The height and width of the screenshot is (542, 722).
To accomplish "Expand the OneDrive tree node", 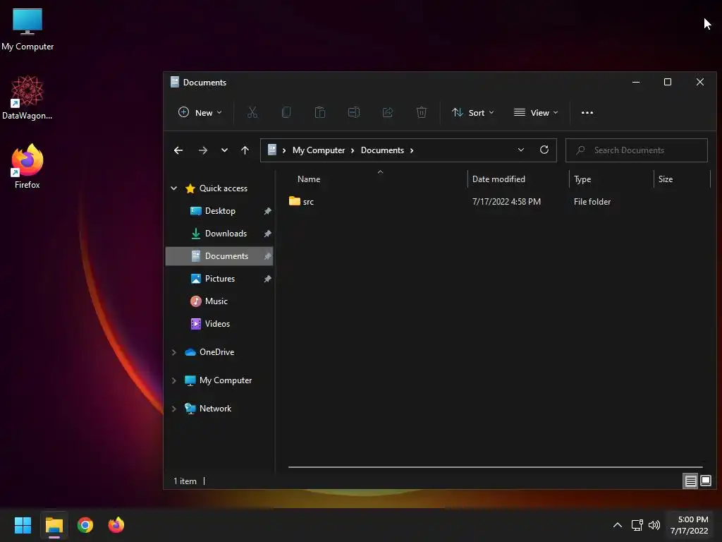I will click(x=174, y=352).
